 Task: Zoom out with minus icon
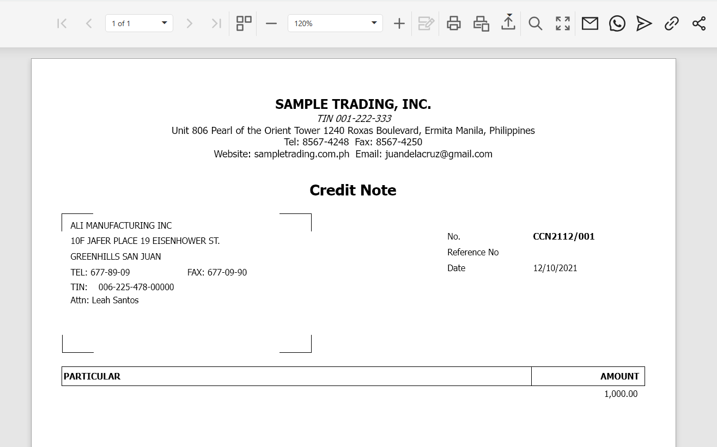point(271,23)
